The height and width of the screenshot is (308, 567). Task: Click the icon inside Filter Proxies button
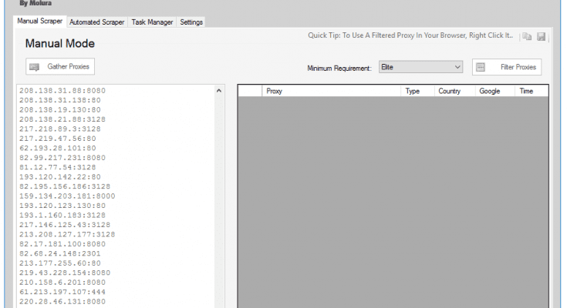[x=481, y=67]
